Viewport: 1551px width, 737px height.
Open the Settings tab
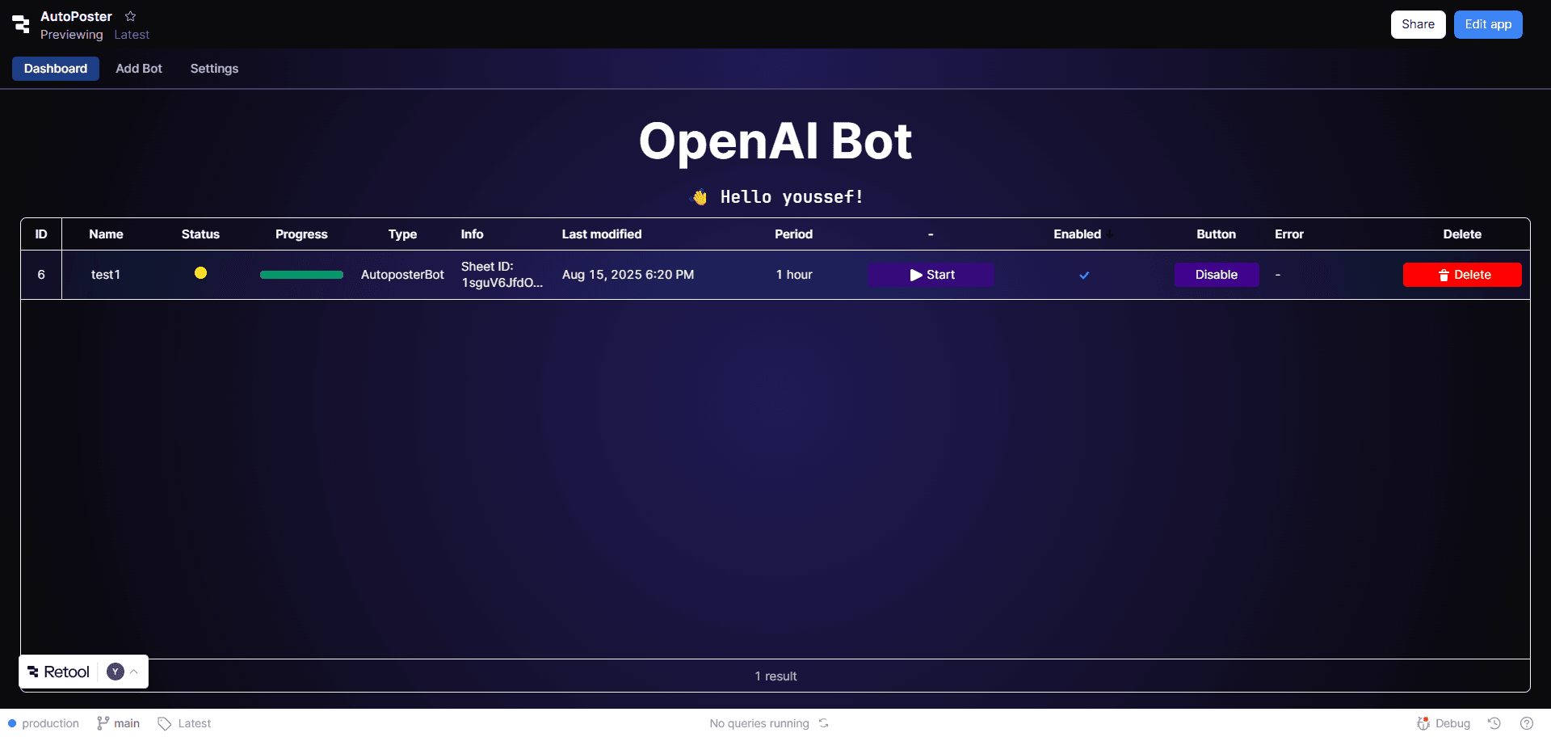pyautogui.click(x=214, y=69)
